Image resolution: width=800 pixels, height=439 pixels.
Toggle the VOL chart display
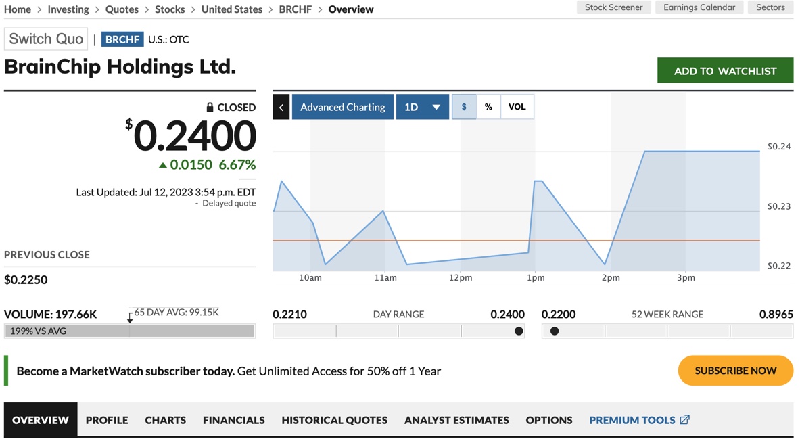(x=517, y=107)
